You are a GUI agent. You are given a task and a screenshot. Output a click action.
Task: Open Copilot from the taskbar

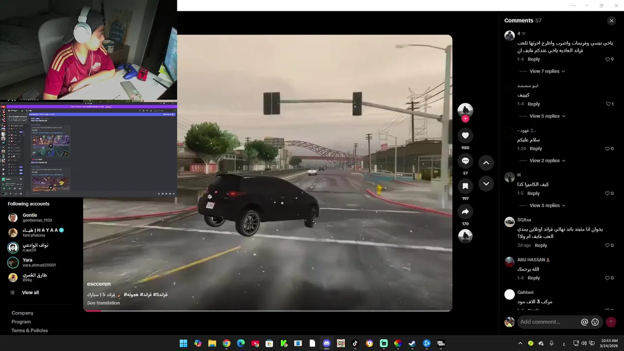point(198,343)
